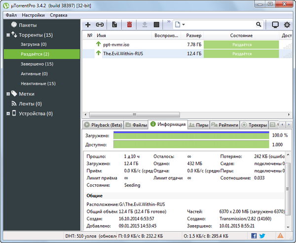The width and height of the screenshot is (296, 243).
Task: Open the search provider dropdown arrow
Action: coord(184,24)
